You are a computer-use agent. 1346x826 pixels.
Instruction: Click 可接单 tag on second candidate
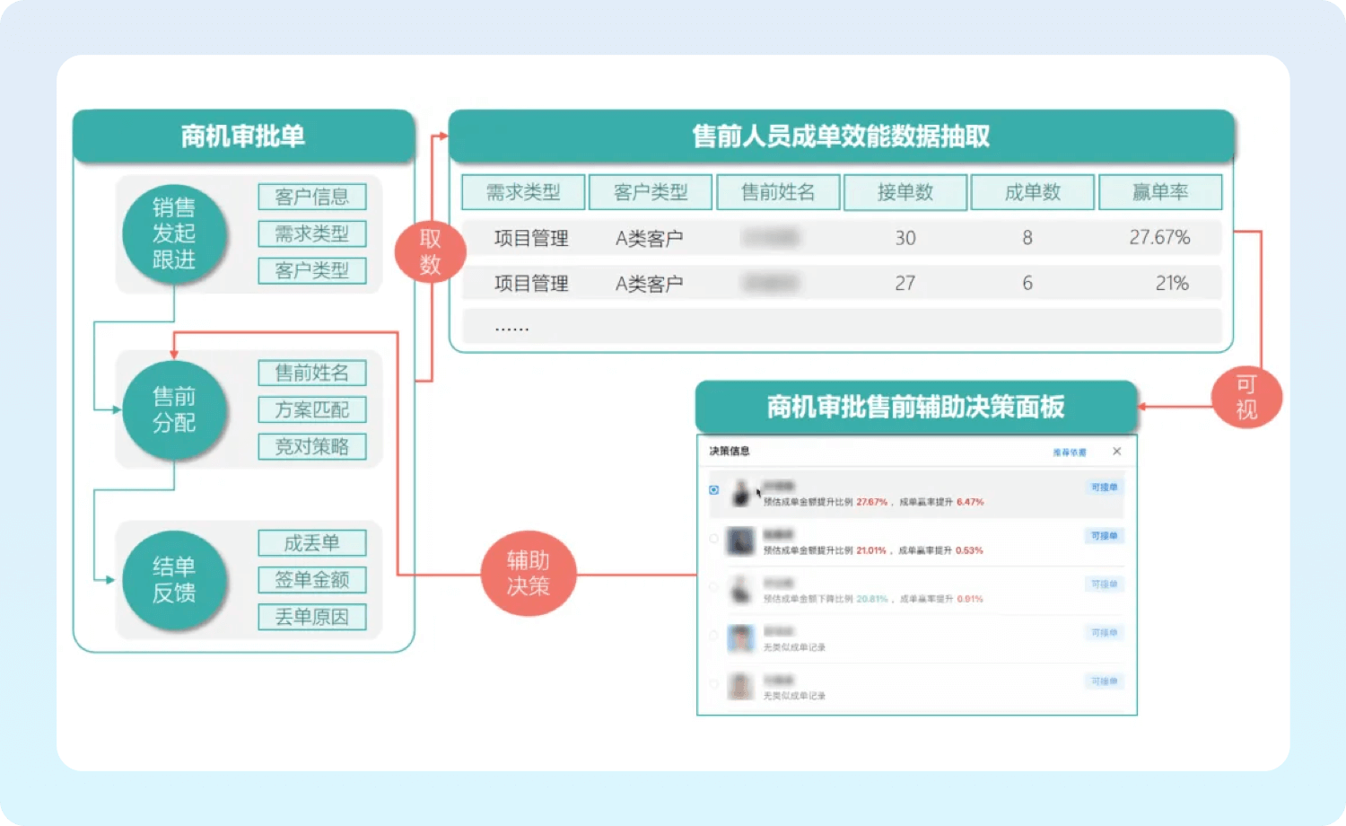1104,536
